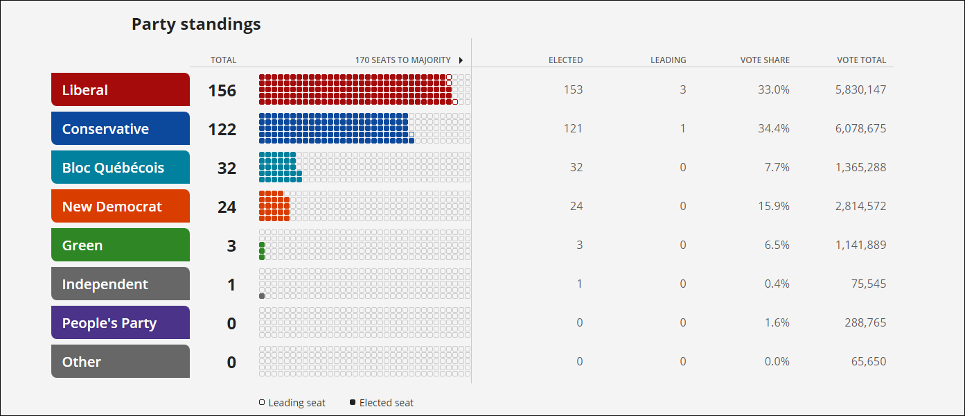Viewport: 965px width, 416px height.
Task: Click the Other party label
Action: (x=121, y=361)
